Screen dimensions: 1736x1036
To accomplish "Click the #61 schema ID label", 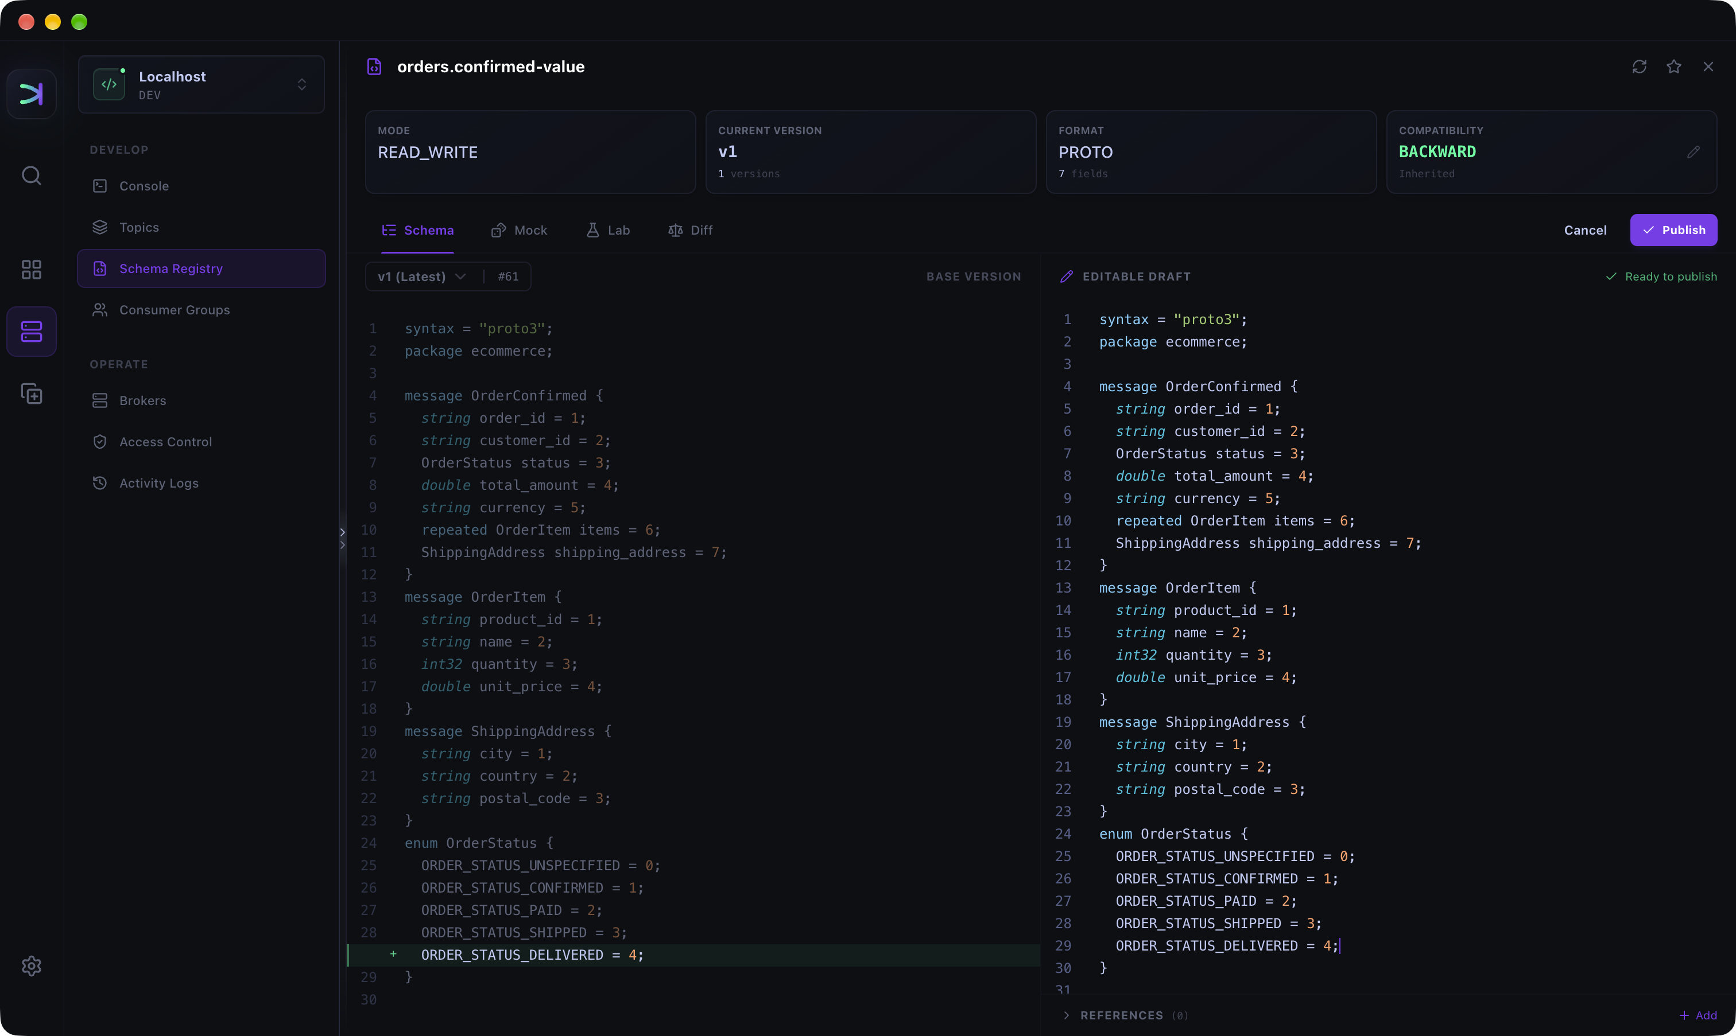I will 508,276.
